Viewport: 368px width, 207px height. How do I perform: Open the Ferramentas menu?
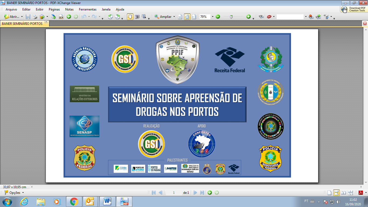click(87, 9)
